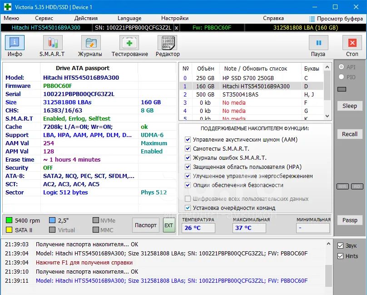Viewport: 367px width, 295px height.
Task: Toggle Защищенная область пользователя (HPA) checkbox
Action: point(188,167)
